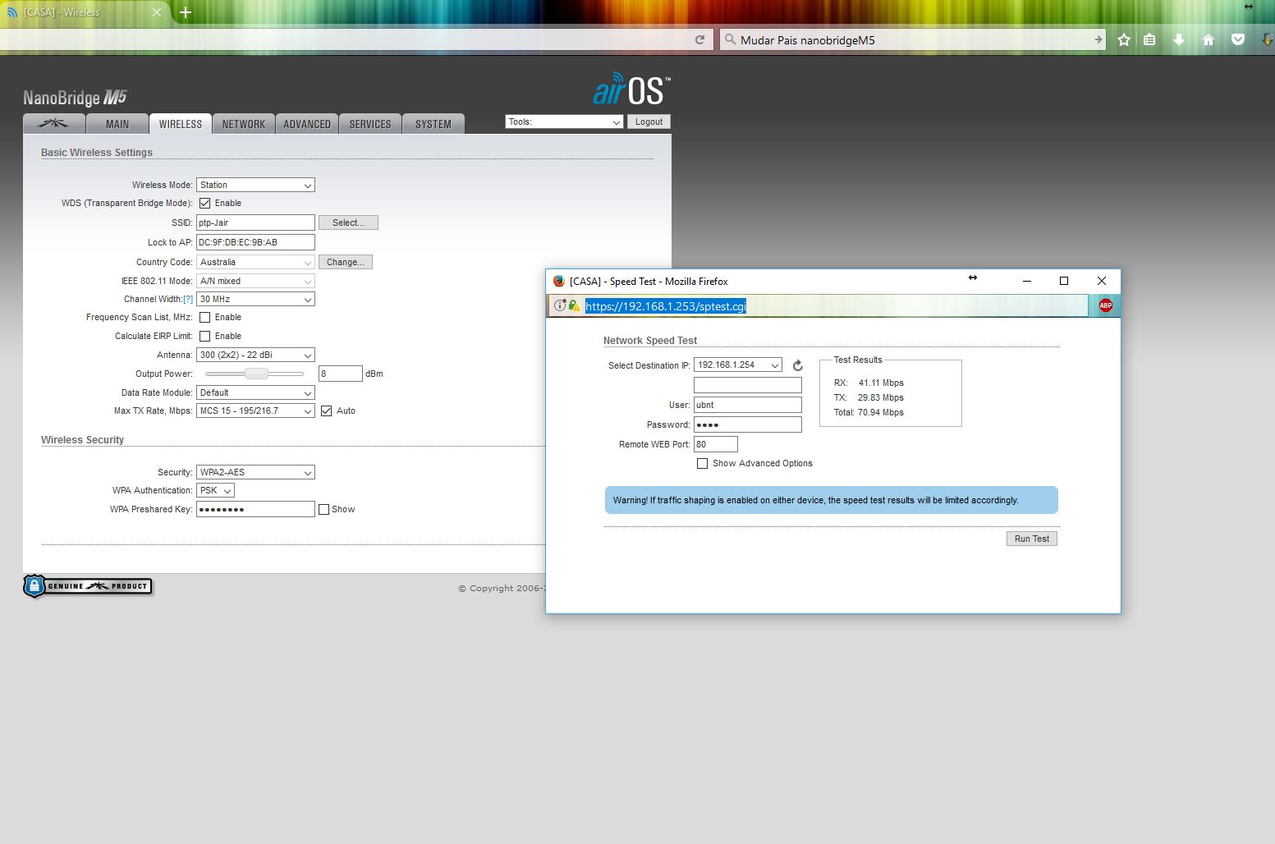Image resolution: width=1275 pixels, height=844 pixels.
Task: Click the WPA Preshared Key field
Action: (x=255, y=509)
